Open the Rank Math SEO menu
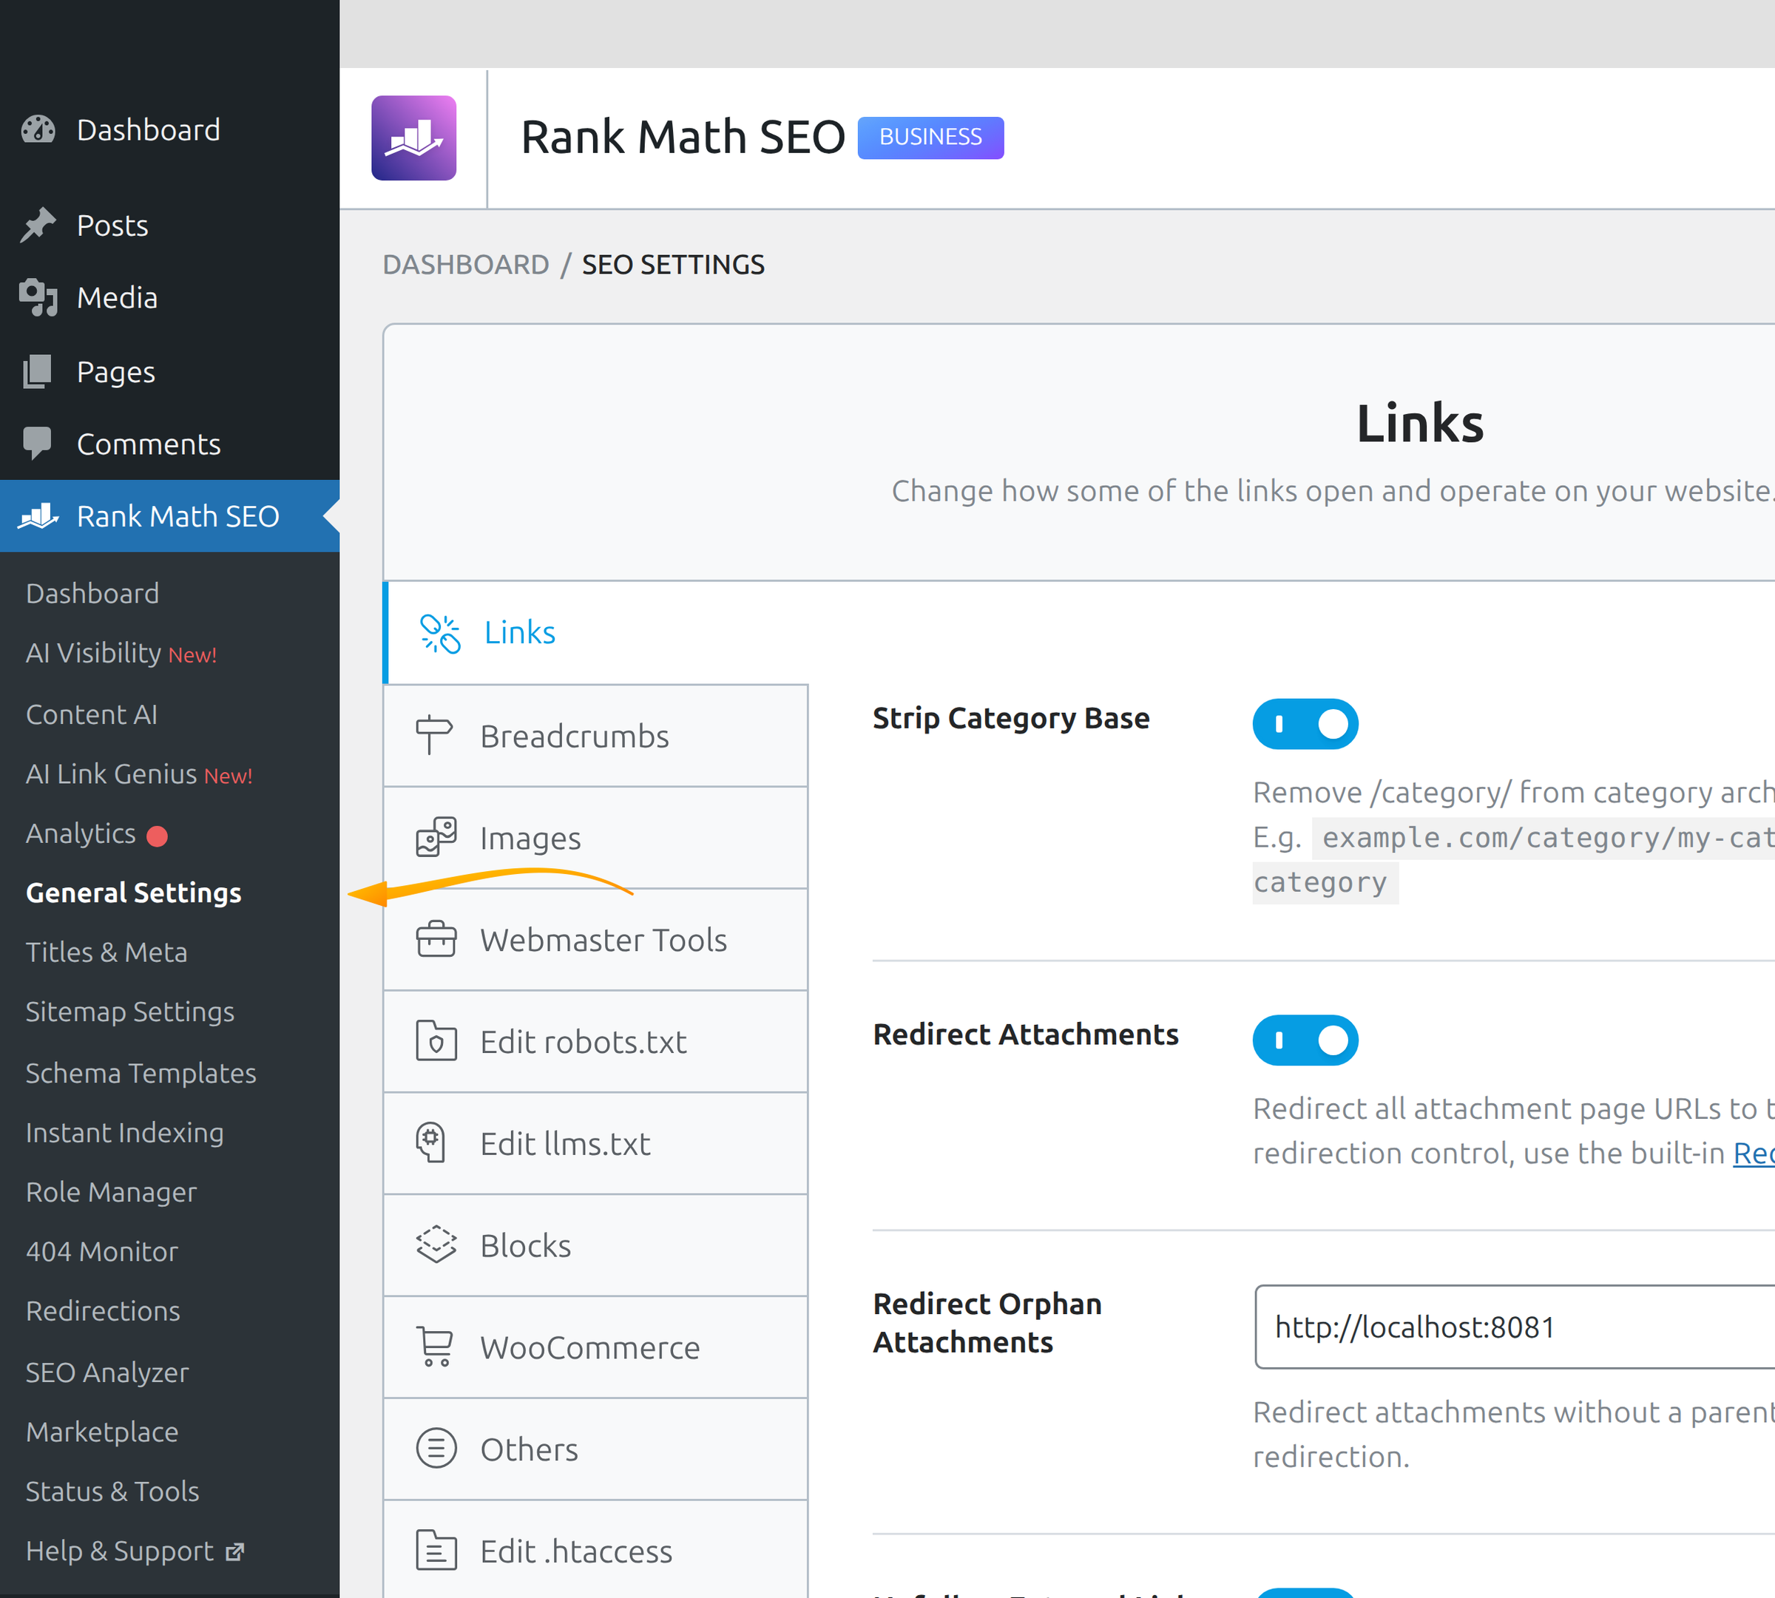This screenshot has width=1775, height=1598. [x=169, y=516]
